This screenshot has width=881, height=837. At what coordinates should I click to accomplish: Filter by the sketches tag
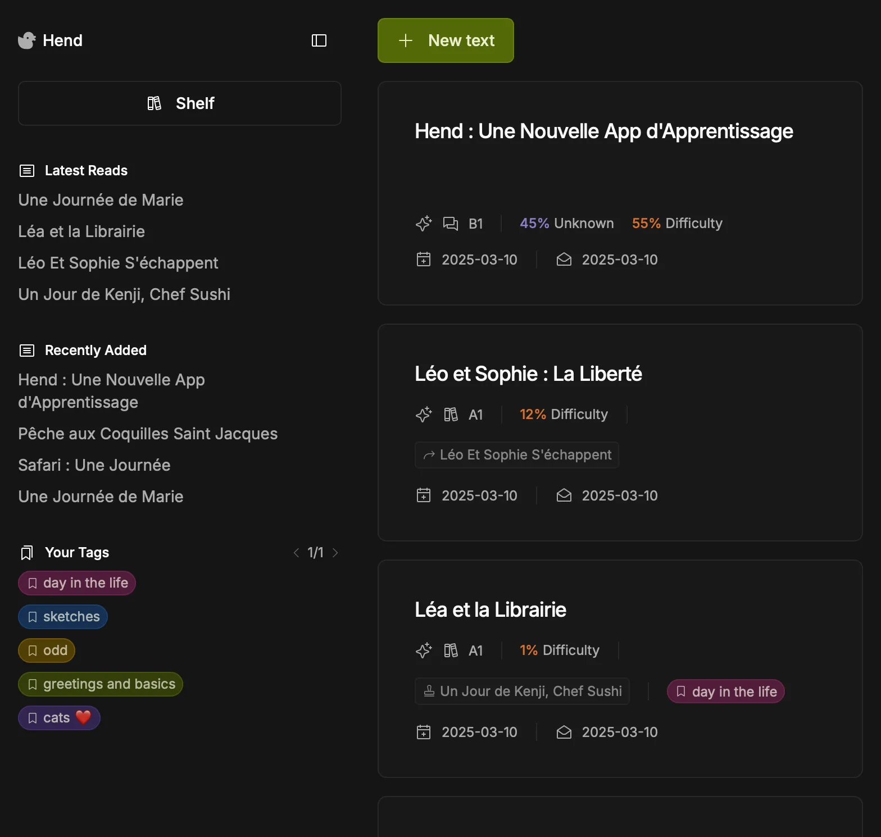click(x=63, y=617)
